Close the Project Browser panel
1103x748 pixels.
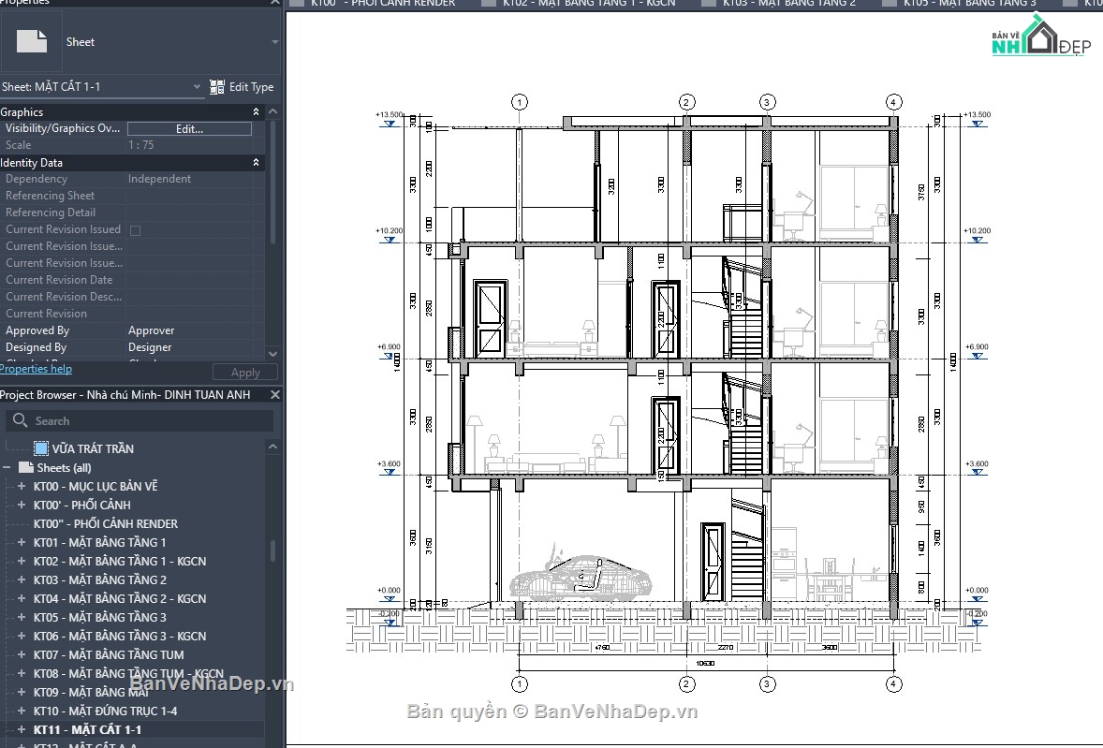pos(275,395)
